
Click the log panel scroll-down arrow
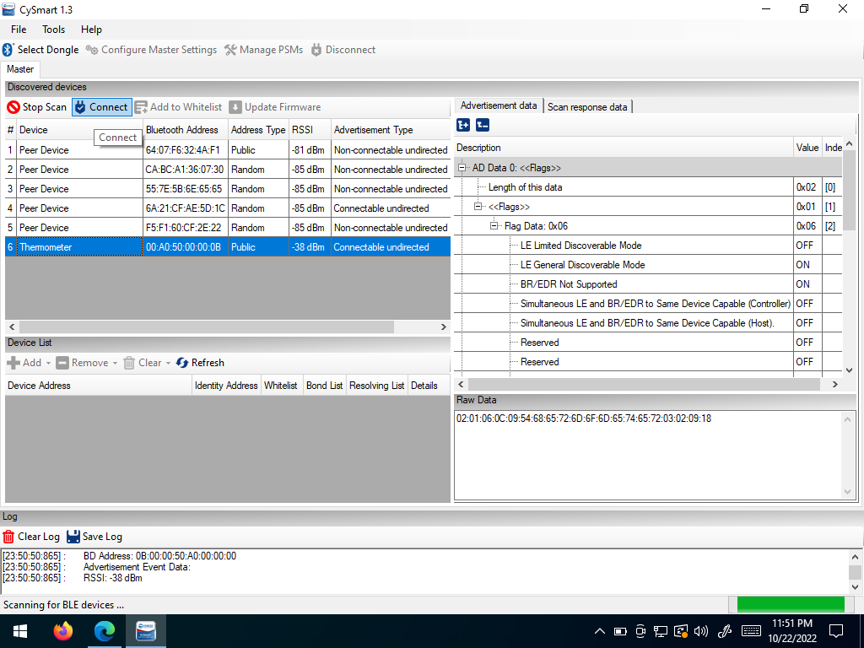coord(855,587)
